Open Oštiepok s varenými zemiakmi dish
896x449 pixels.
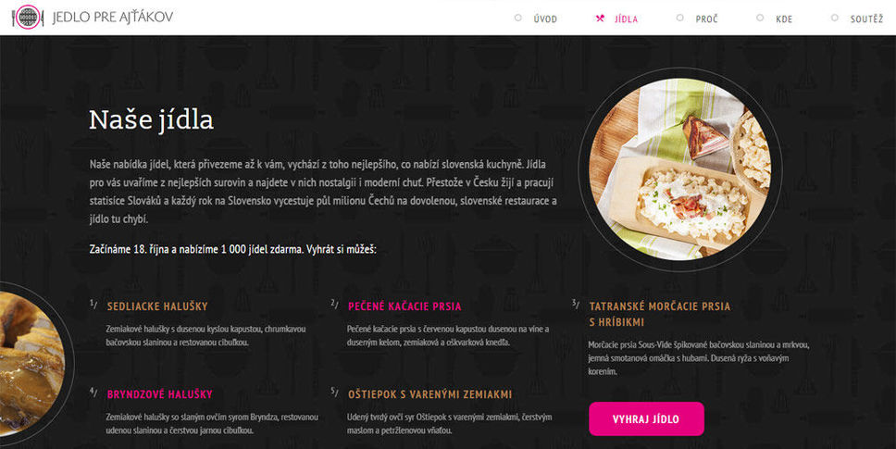click(429, 394)
